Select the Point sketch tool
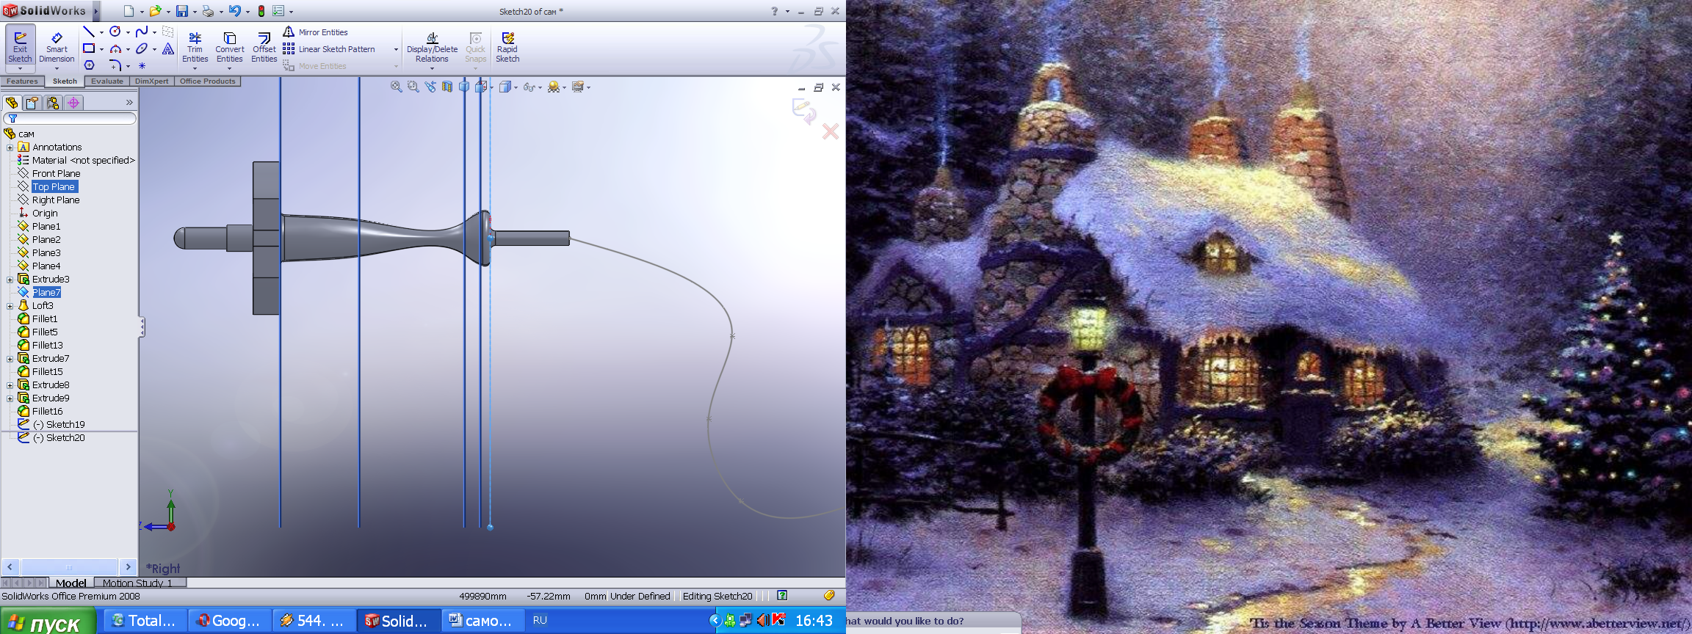The image size is (1692, 634). (142, 65)
